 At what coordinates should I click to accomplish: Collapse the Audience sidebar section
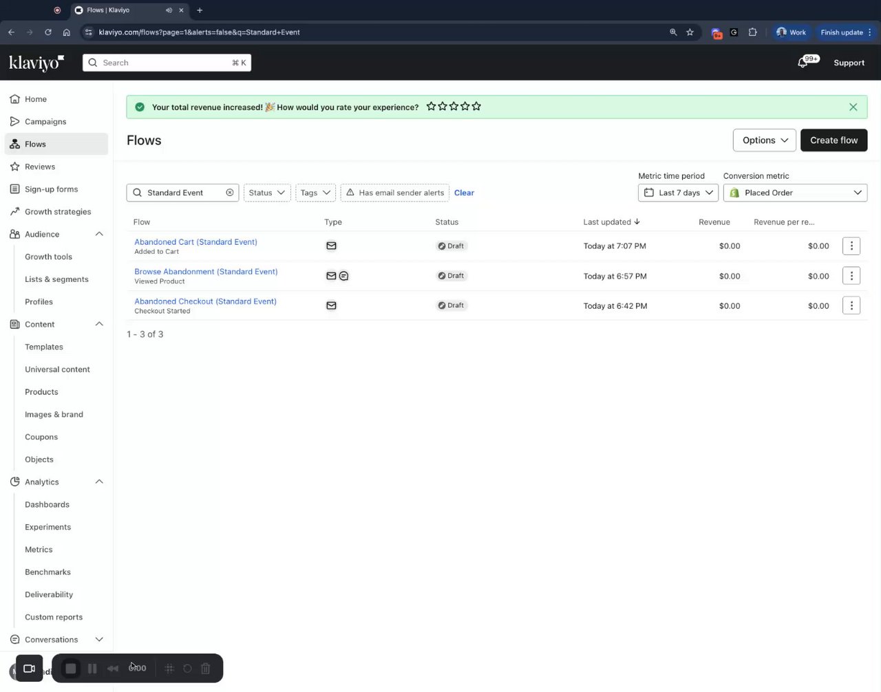click(99, 234)
